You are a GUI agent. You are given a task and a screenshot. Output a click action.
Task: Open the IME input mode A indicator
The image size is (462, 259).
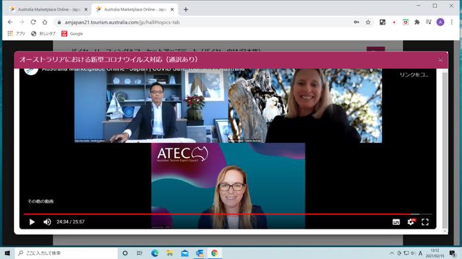tap(420, 253)
